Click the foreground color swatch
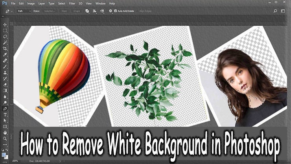The width and height of the screenshot is (291, 164). (x=4, y=155)
